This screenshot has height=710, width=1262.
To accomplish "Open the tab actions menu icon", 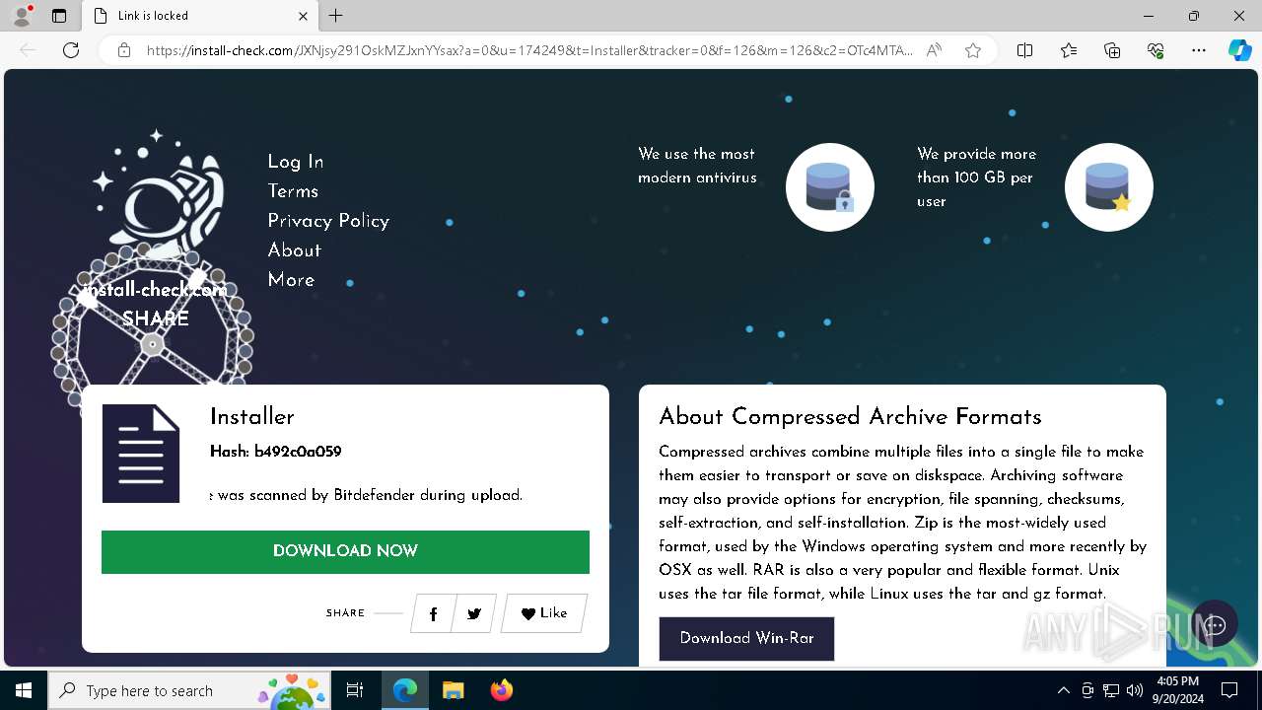I will (59, 16).
